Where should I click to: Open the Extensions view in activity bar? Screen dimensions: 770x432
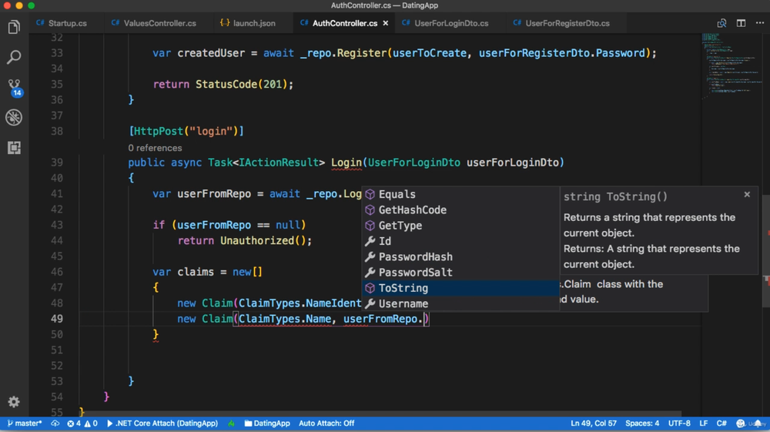14,147
